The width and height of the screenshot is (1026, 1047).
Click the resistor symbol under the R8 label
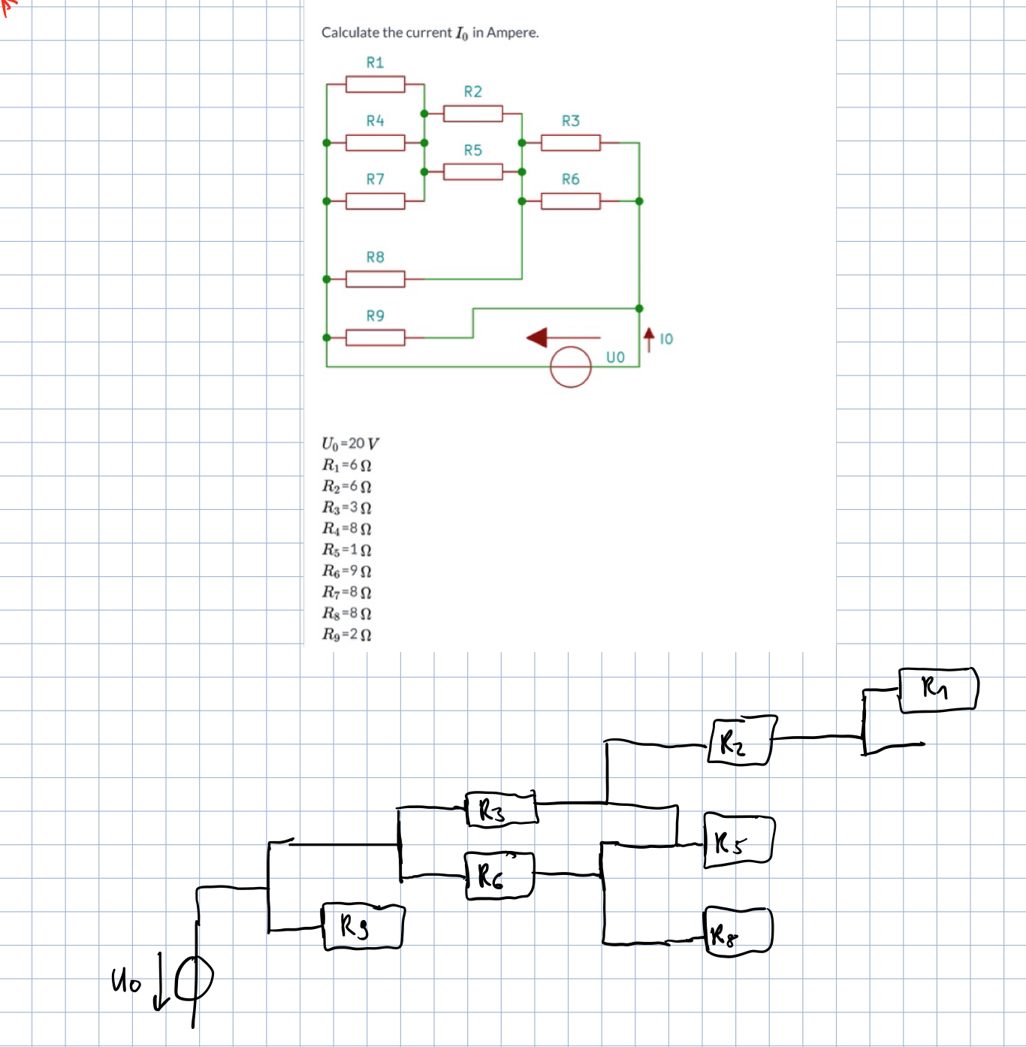375,279
